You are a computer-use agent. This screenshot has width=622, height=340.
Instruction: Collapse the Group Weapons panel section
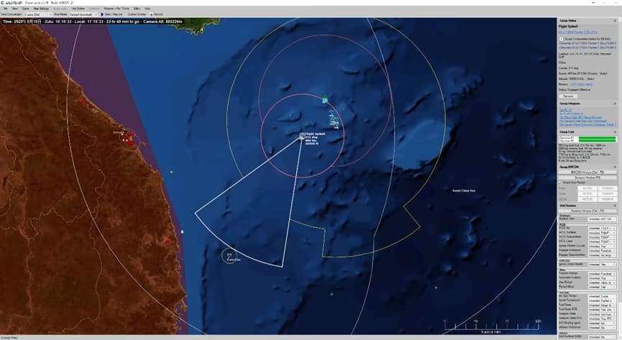coord(615,104)
